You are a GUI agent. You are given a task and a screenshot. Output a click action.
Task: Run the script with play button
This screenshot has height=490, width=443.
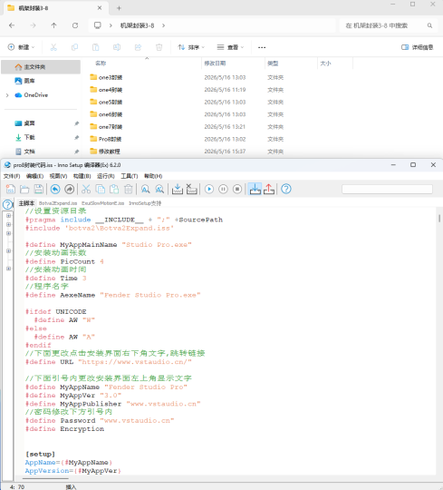point(209,189)
